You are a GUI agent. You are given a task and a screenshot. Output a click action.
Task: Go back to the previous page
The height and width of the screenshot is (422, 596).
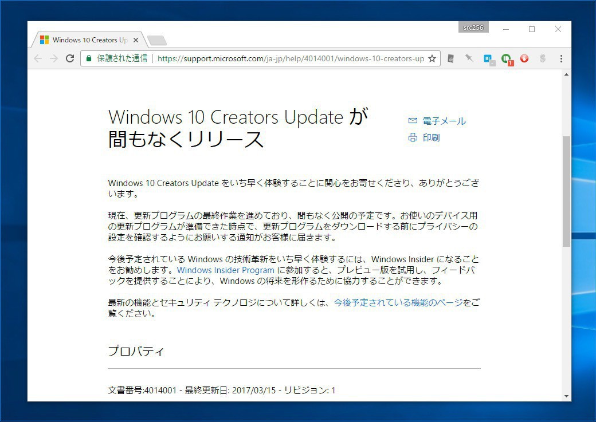click(x=38, y=58)
